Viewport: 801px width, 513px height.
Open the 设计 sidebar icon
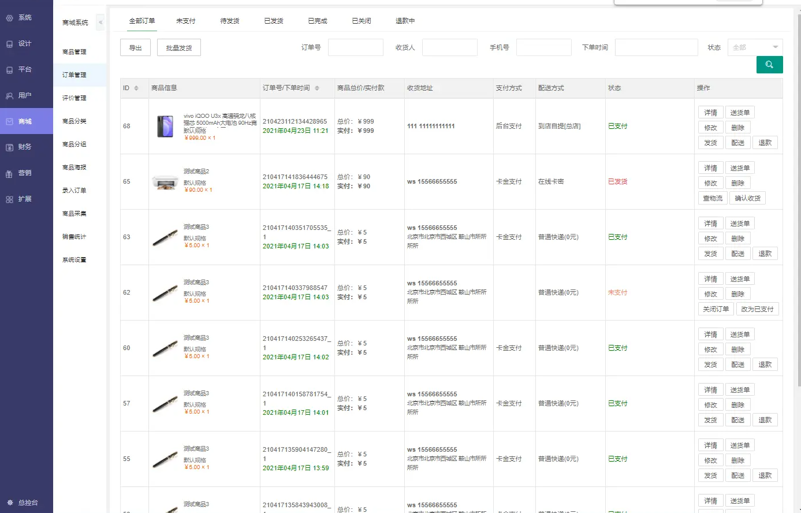click(x=9, y=44)
